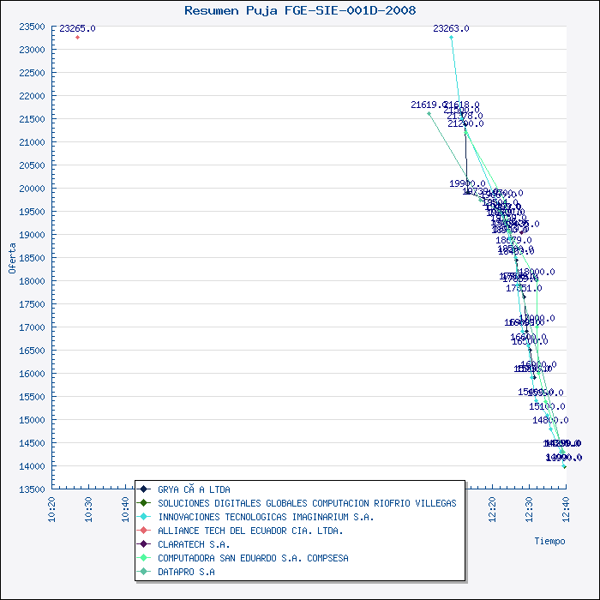Click the INNOVACIONES TECNOLOGICAS legend marker
The width and height of the screenshot is (600, 600).
[146, 517]
